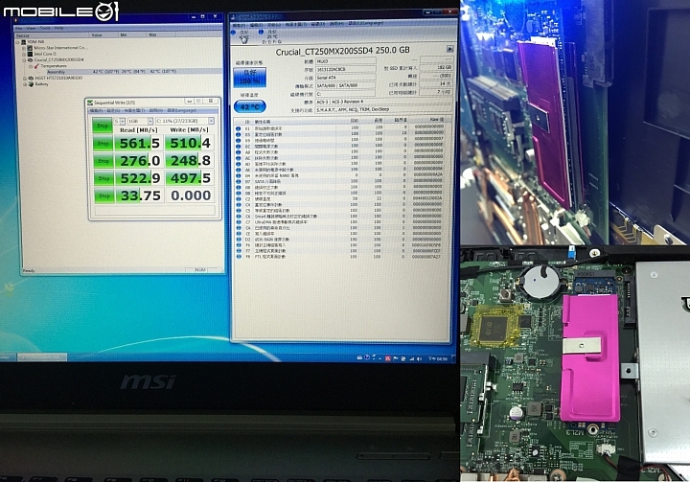Select the Battery icon in HWMonitor
The width and height of the screenshot is (690, 482).
[30, 84]
